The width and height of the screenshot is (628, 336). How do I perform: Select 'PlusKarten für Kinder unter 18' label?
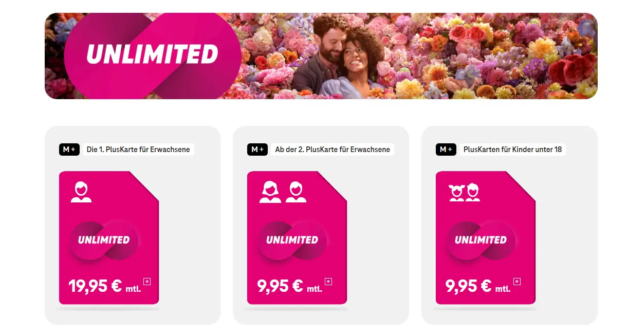coord(512,150)
